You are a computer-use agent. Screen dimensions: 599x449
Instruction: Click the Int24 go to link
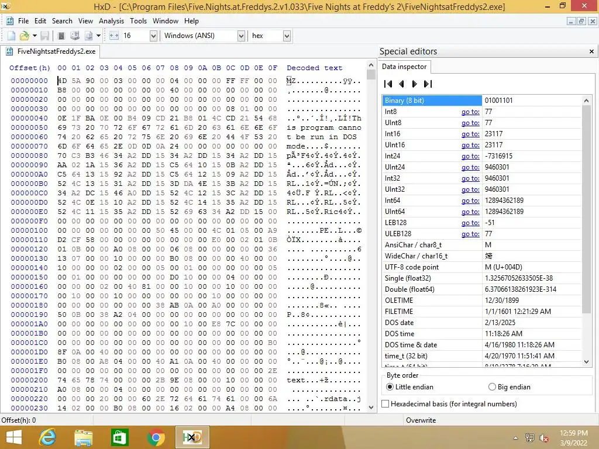(x=470, y=156)
